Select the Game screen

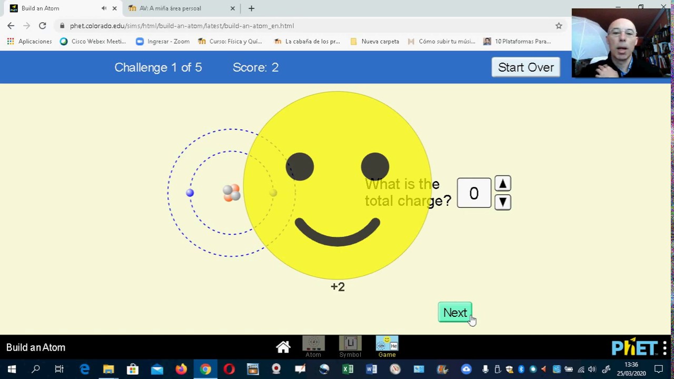[387, 347]
